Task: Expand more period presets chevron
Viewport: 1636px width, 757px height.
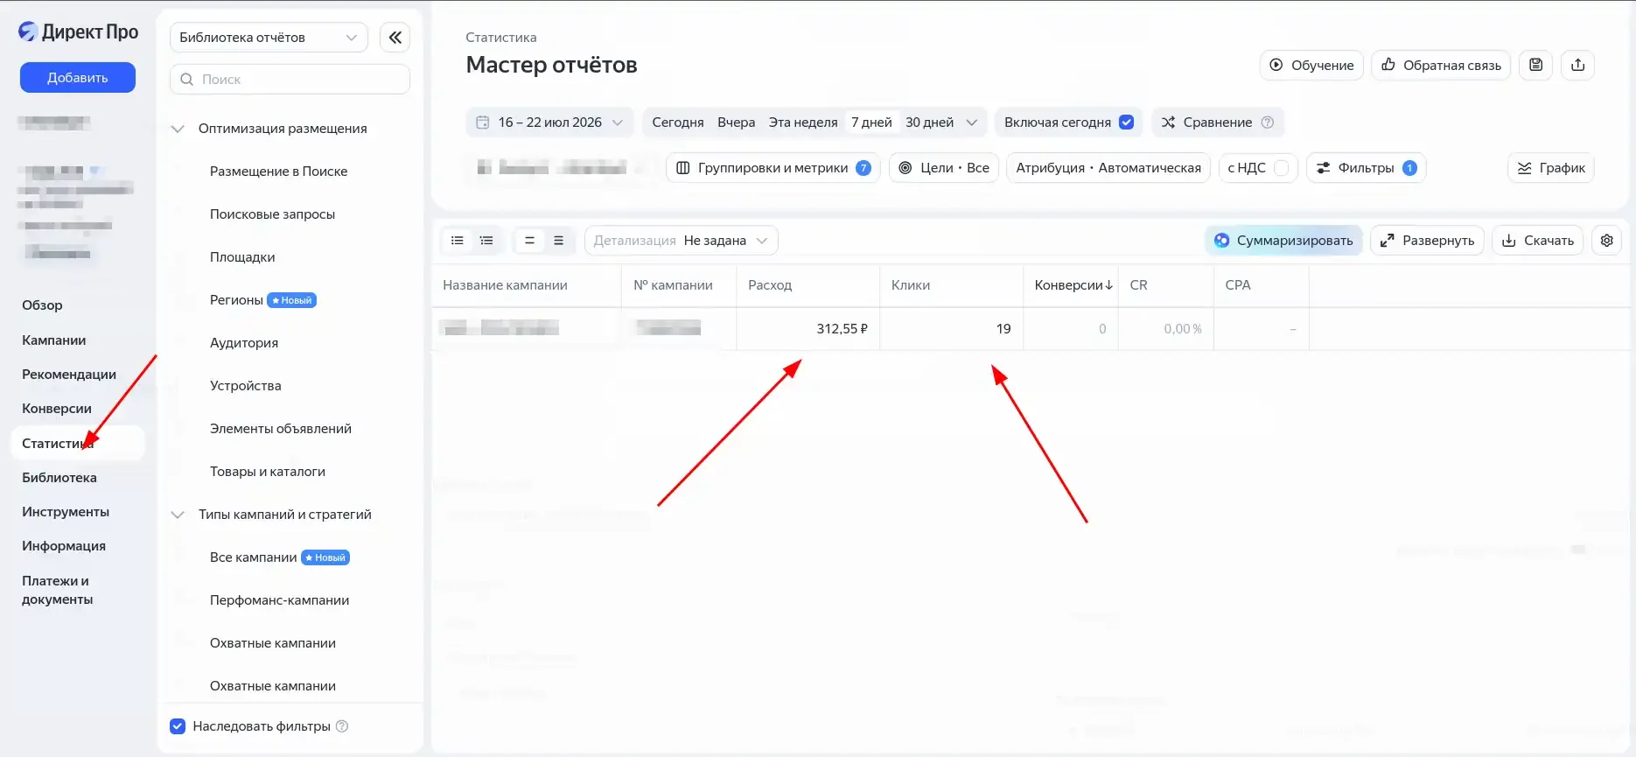Action: [972, 123]
